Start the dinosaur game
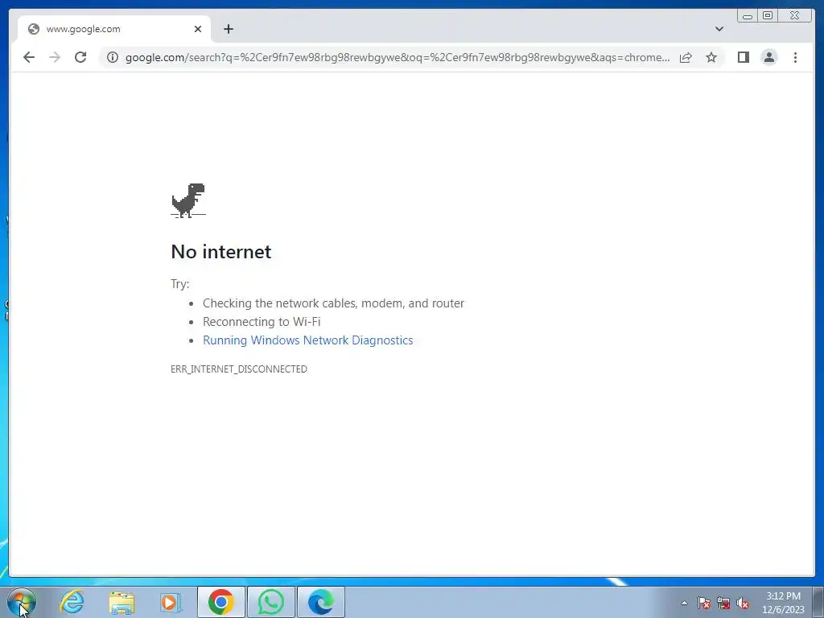This screenshot has height=618, width=824. coord(188,200)
